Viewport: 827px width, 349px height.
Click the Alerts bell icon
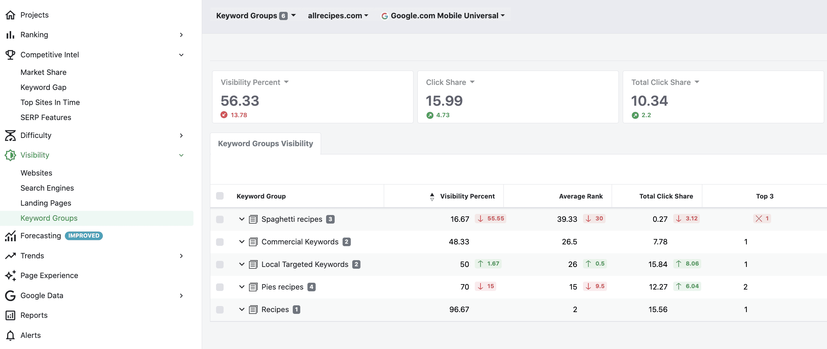(10, 335)
